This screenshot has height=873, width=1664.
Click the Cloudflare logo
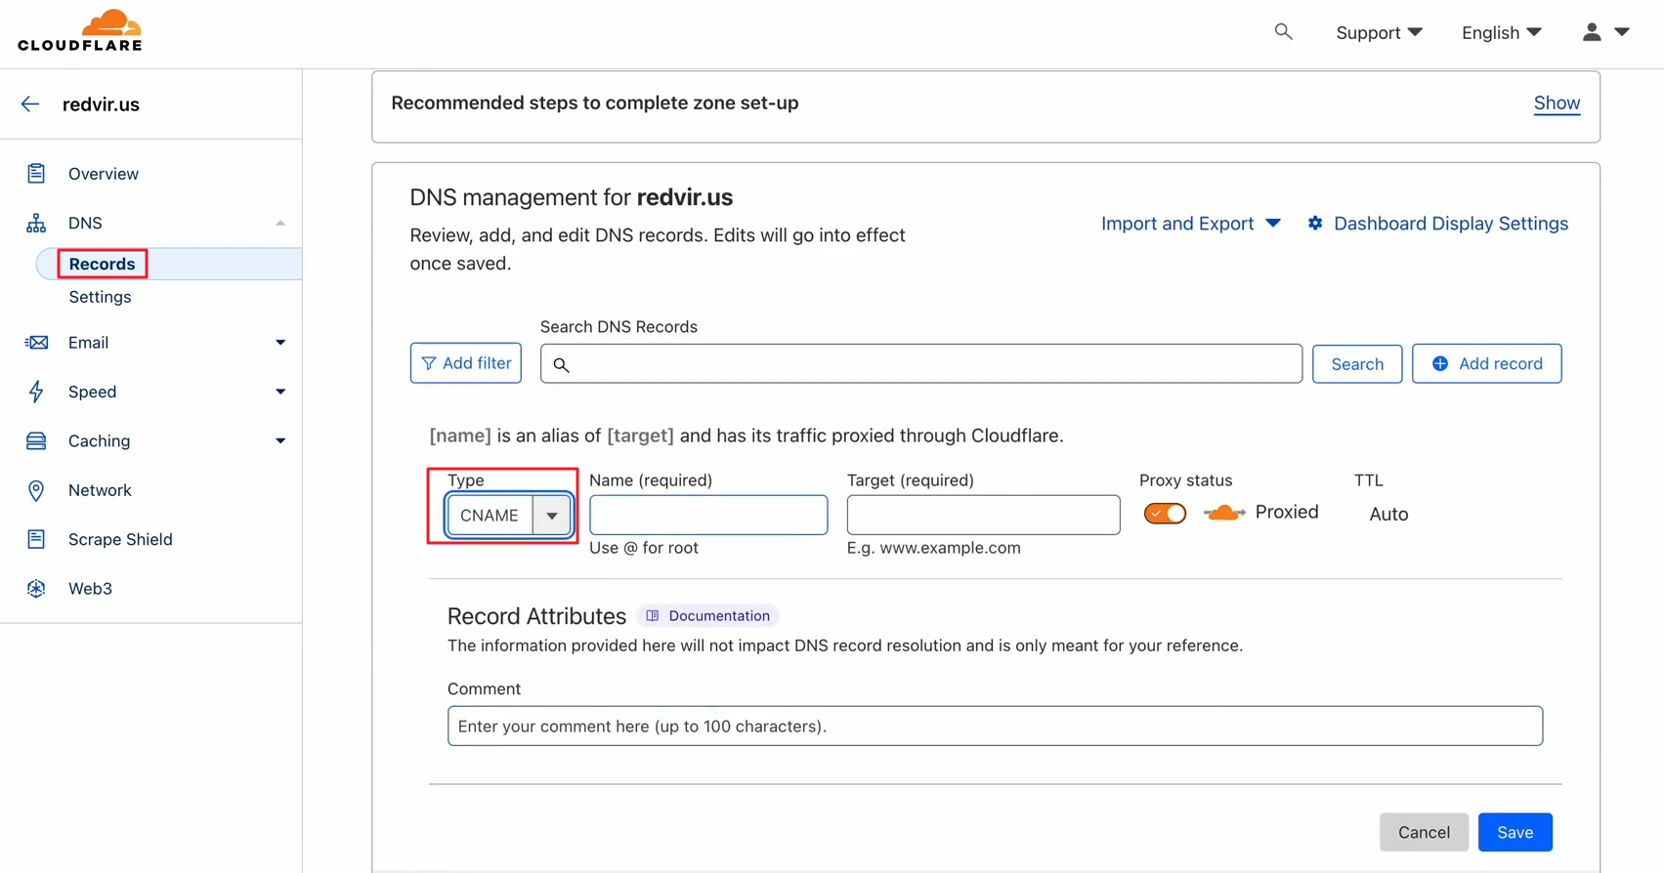point(80,31)
